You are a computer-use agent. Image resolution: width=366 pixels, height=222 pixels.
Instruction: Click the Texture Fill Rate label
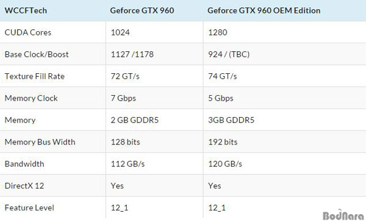point(35,76)
